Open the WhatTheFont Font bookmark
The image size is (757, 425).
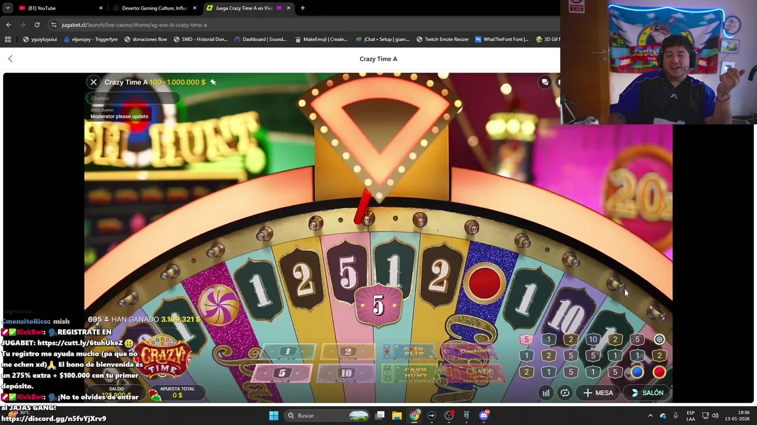coord(502,40)
